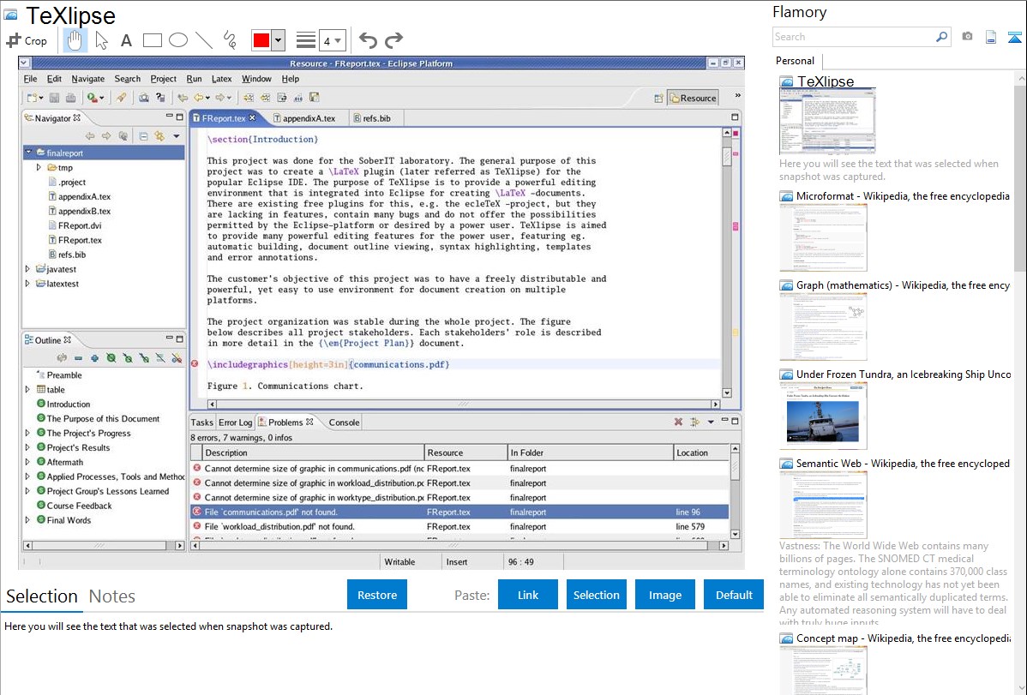Pick the ellipse shape tool

tap(178, 40)
